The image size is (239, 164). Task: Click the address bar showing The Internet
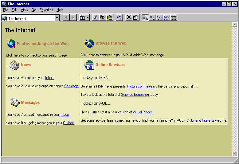click(x=30, y=18)
